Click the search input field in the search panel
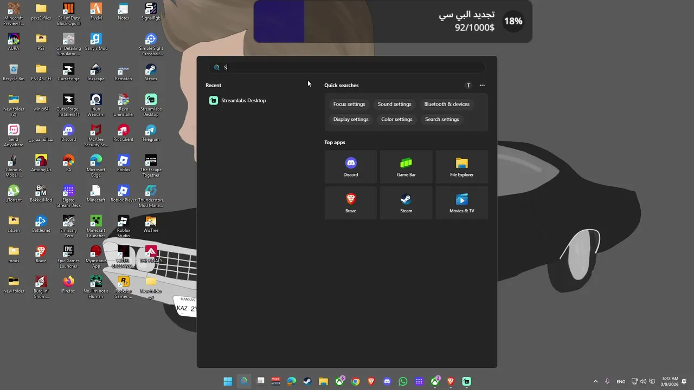This screenshot has height=390, width=694. coord(348,68)
